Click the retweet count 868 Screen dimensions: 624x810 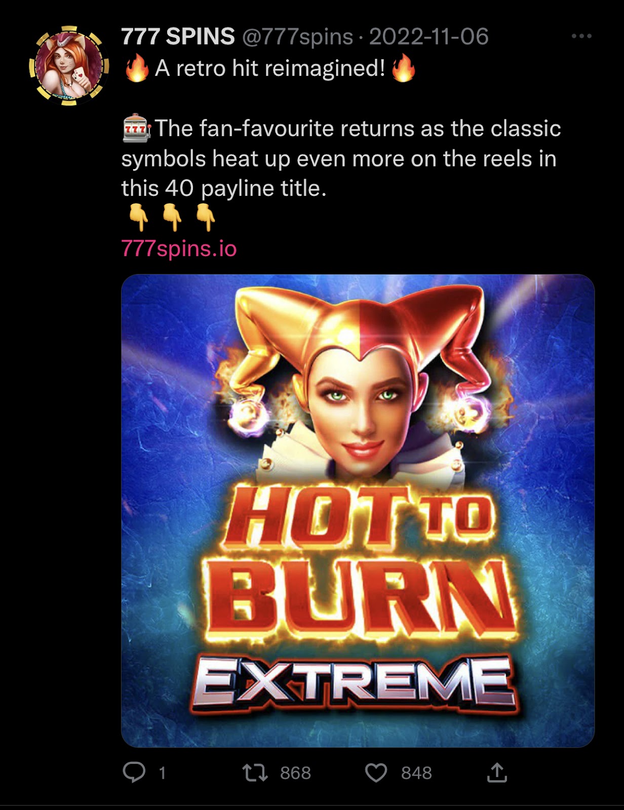tap(295, 773)
